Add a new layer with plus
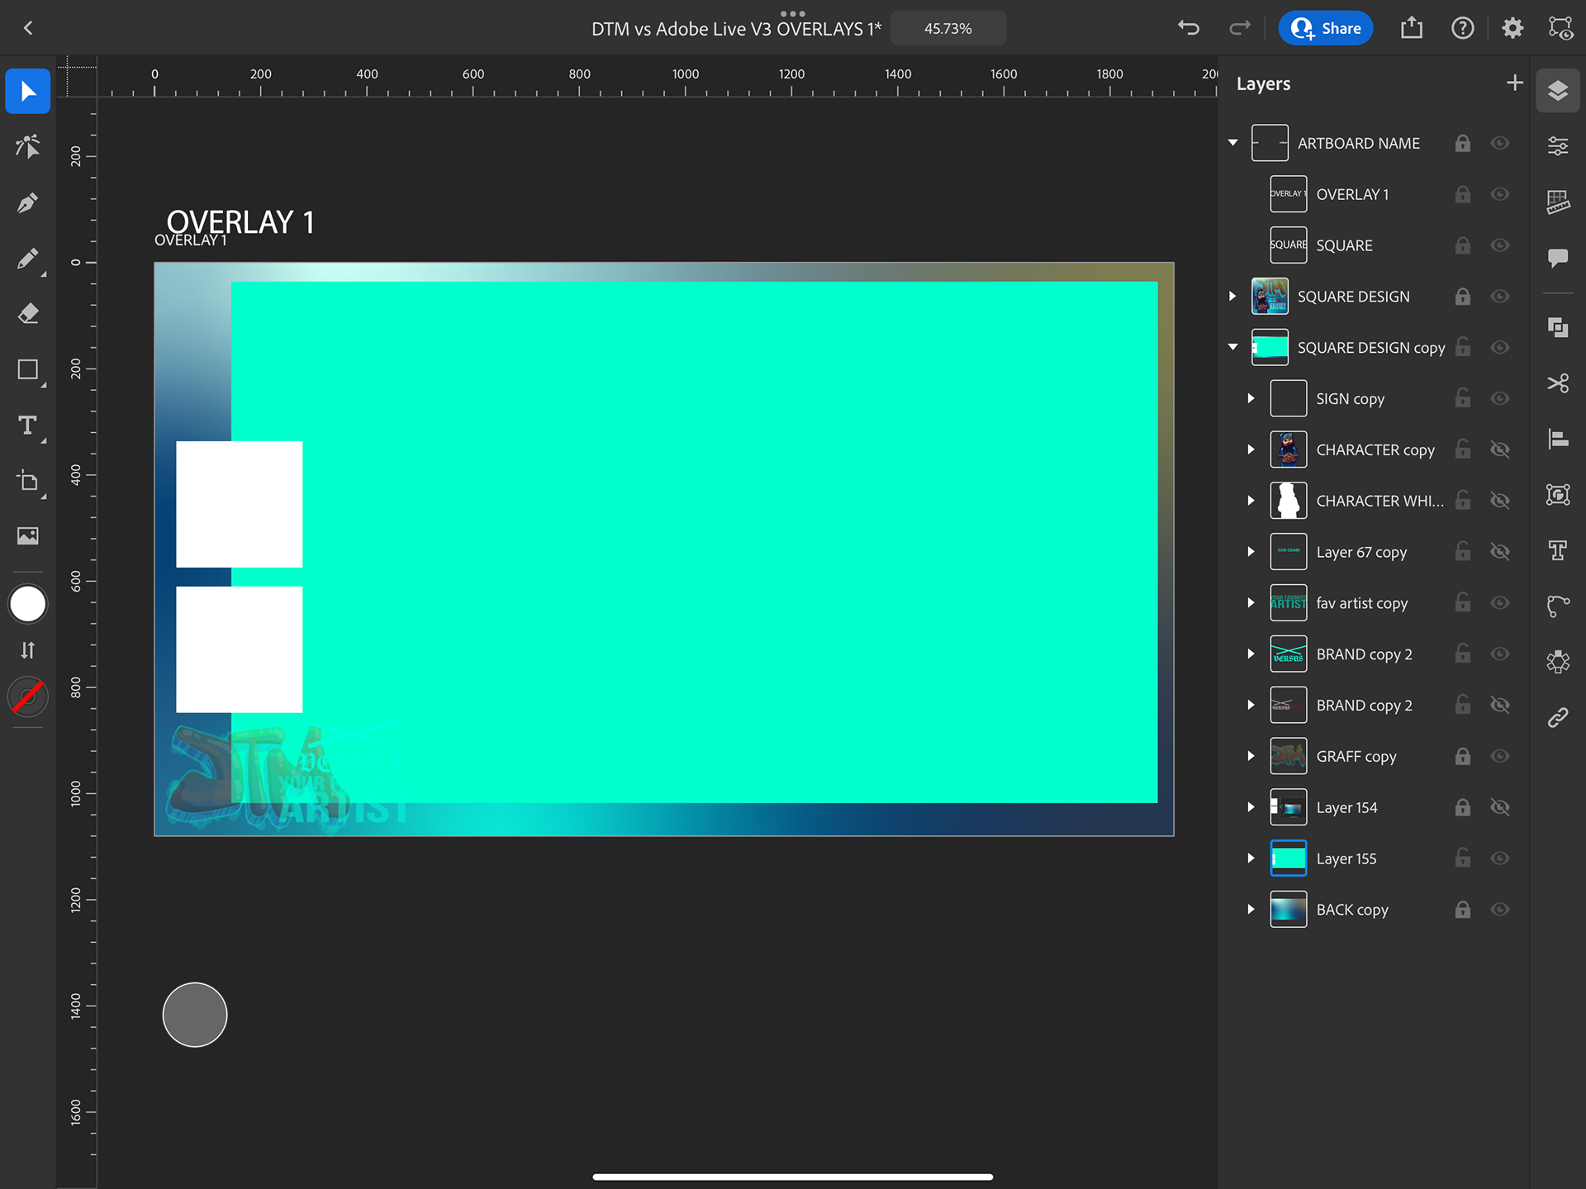Image resolution: width=1586 pixels, height=1189 pixels. (1514, 83)
